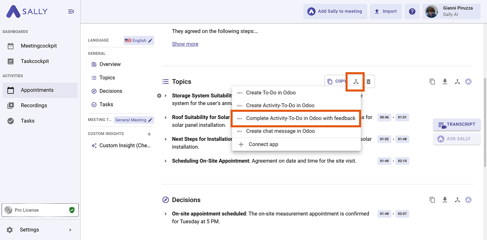Screen dimensions: 487x240
Task: Click the delete trash icon in Topics toolbar
Action: pos(368,82)
